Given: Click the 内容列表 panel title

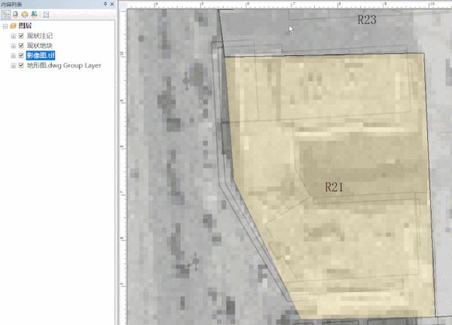Looking at the screenshot, I should (x=11, y=4).
